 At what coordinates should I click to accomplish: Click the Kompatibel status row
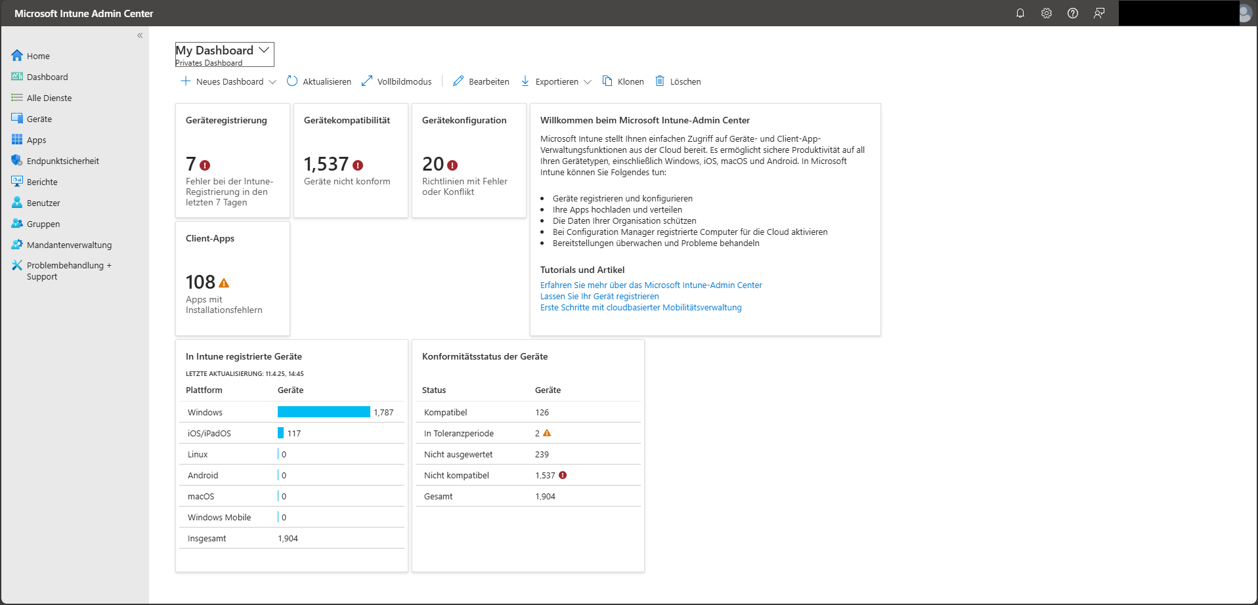coord(528,412)
